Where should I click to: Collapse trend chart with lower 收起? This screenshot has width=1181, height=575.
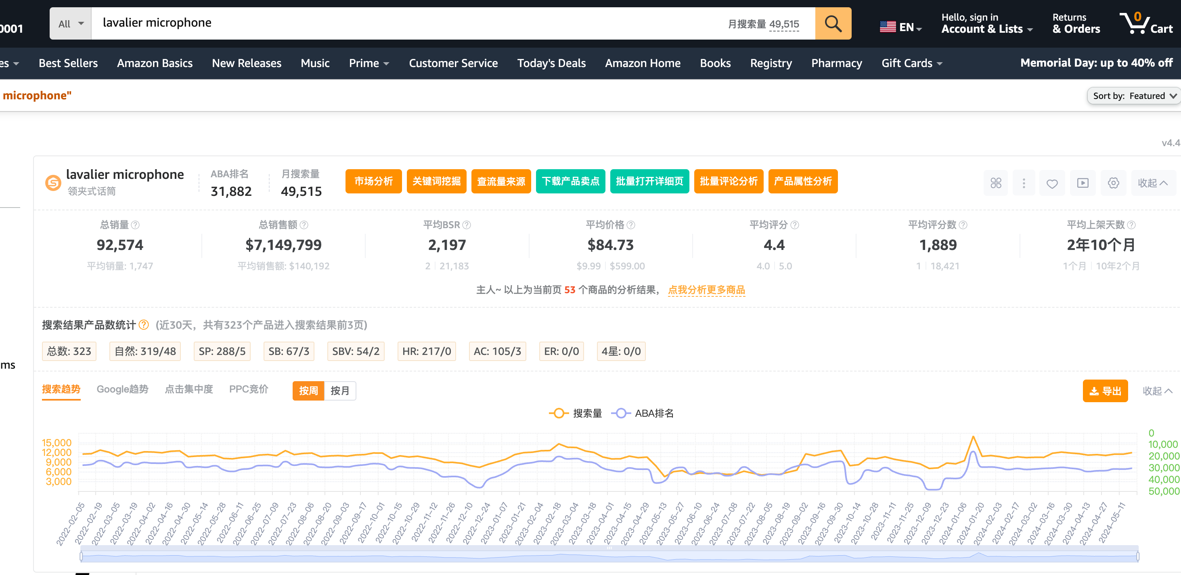[x=1157, y=391]
